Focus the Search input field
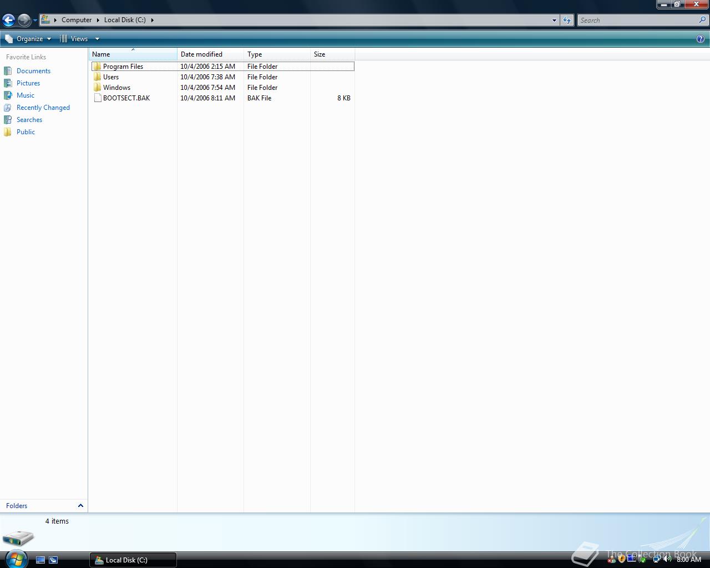 coord(638,21)
